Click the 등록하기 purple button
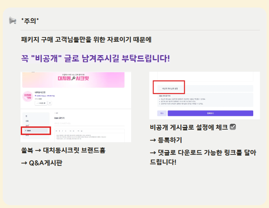This screenshot has width=269, height=208. point(210,113)
